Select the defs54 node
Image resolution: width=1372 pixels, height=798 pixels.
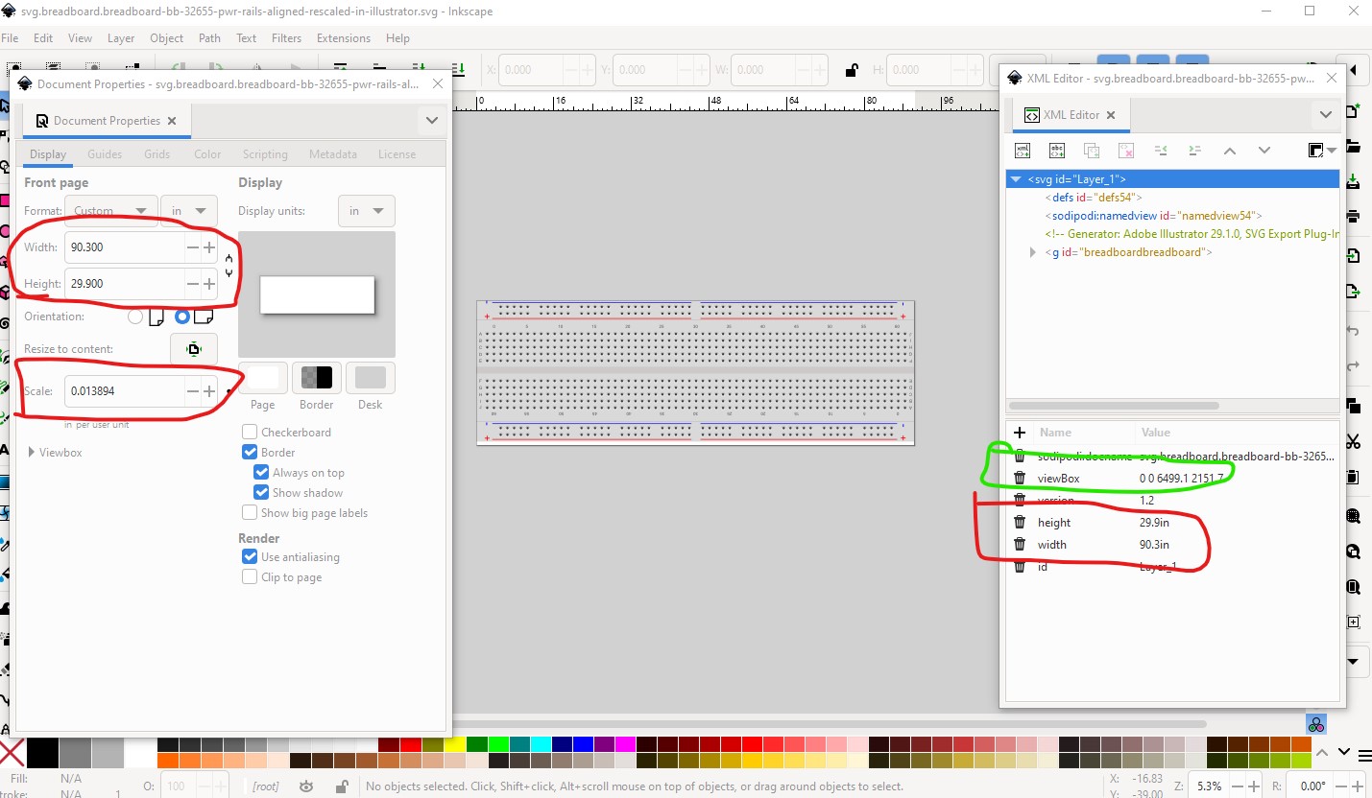click(1096, 198)
